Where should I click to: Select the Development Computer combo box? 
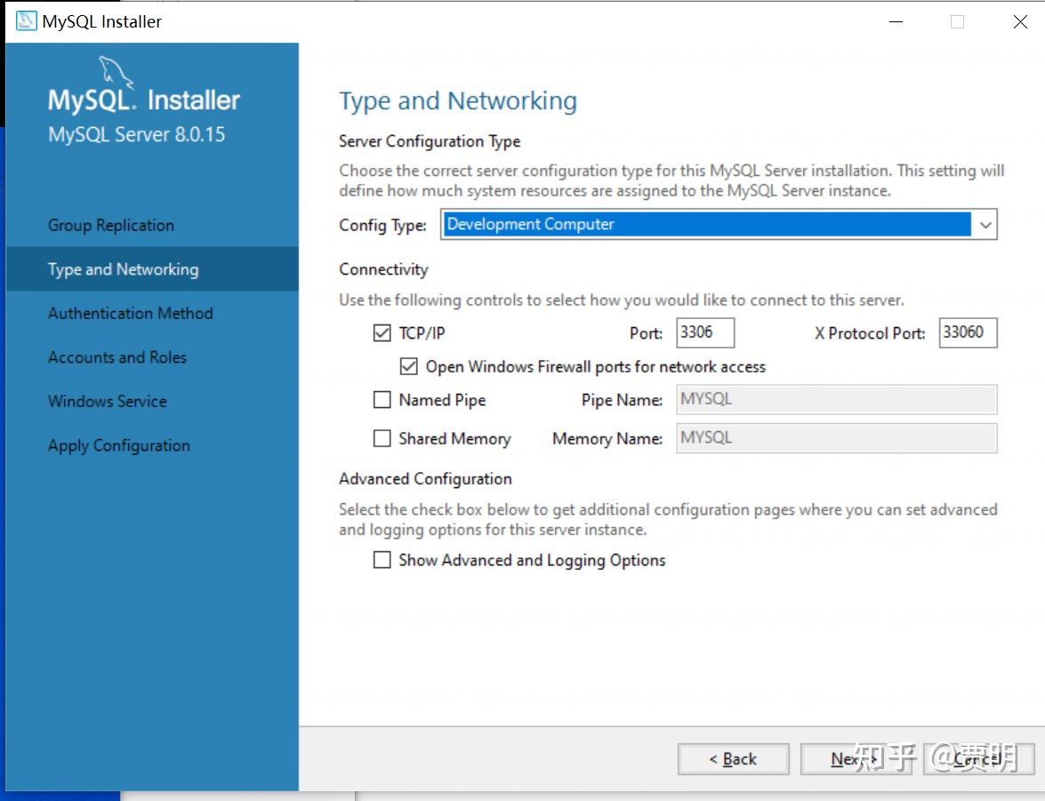click(707, 225)
